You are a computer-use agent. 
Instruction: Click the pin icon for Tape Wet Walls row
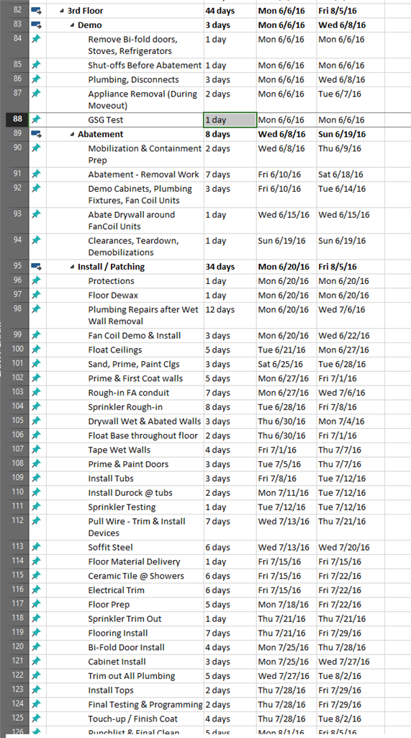click(36, 450)
